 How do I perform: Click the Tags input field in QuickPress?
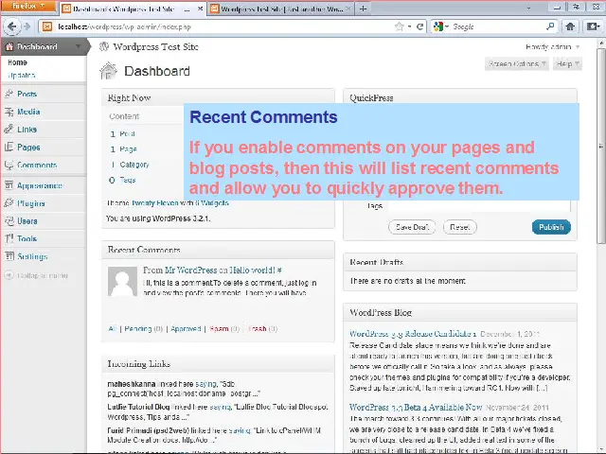point(479,206)
